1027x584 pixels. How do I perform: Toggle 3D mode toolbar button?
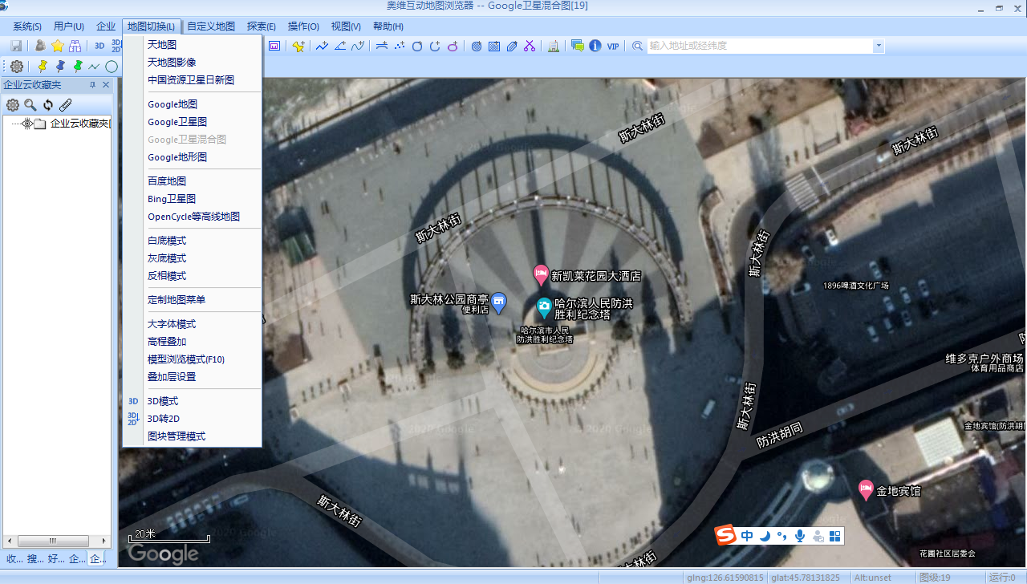click(99, 47)
